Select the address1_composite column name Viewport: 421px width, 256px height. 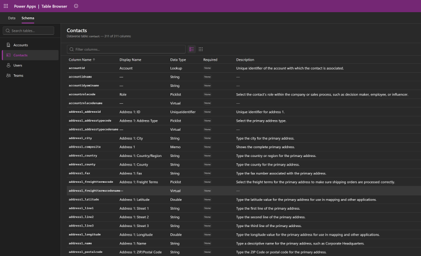pos(85,147)
